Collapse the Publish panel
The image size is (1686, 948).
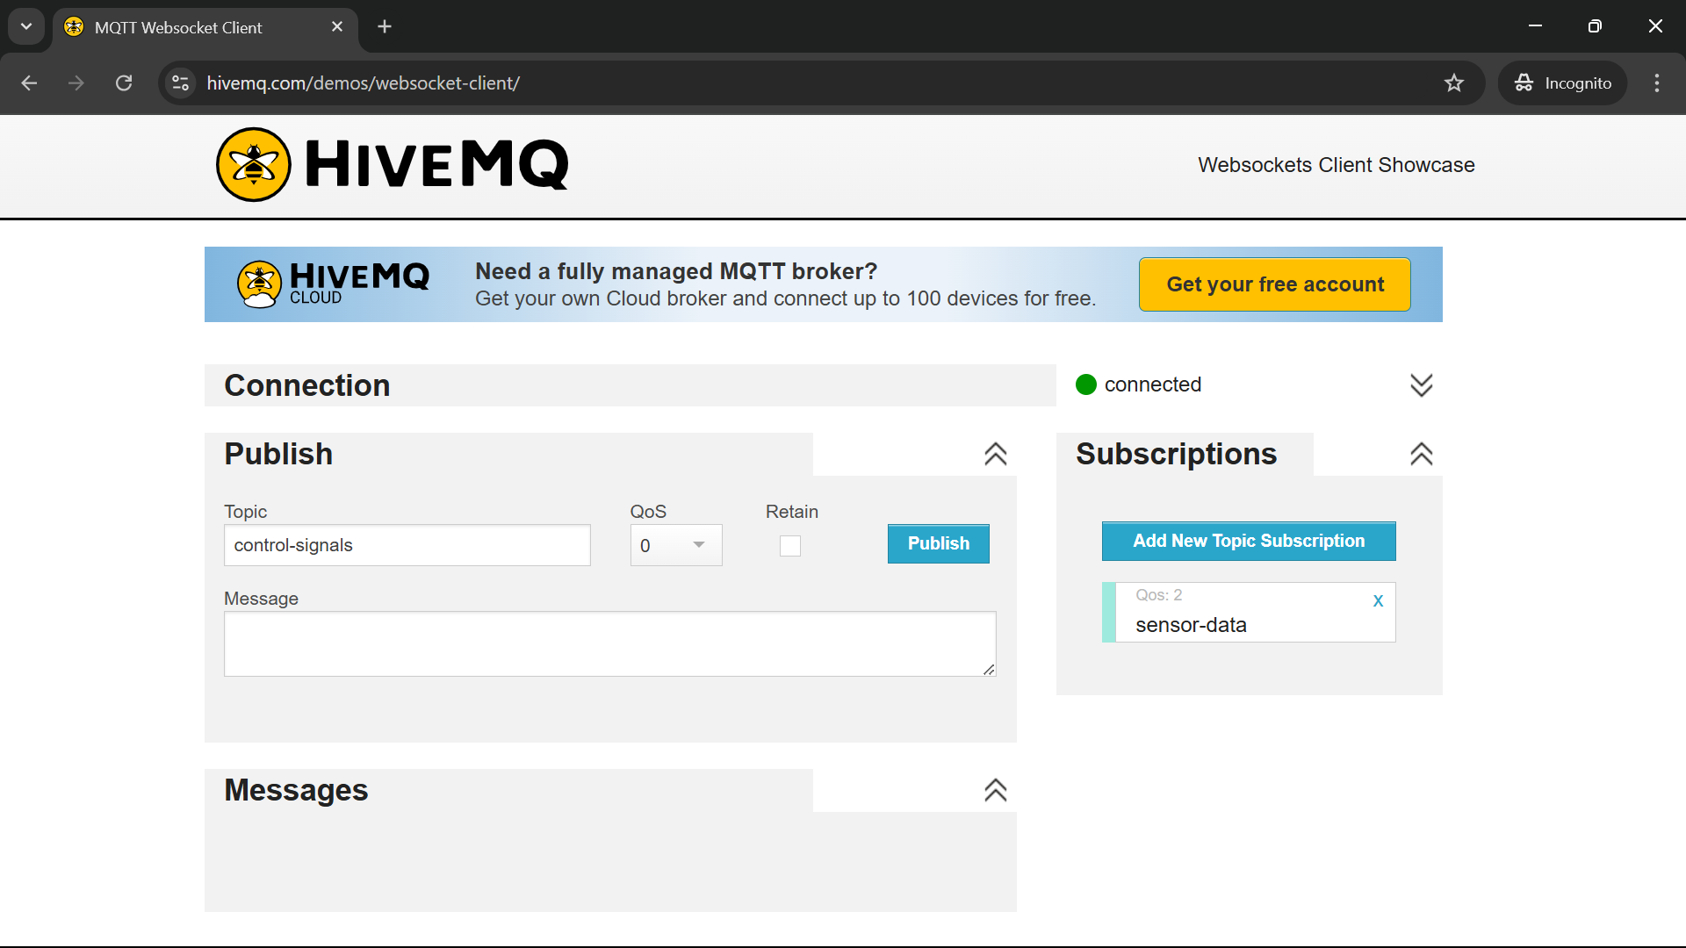pyautogui.click(x=995, y=454)
